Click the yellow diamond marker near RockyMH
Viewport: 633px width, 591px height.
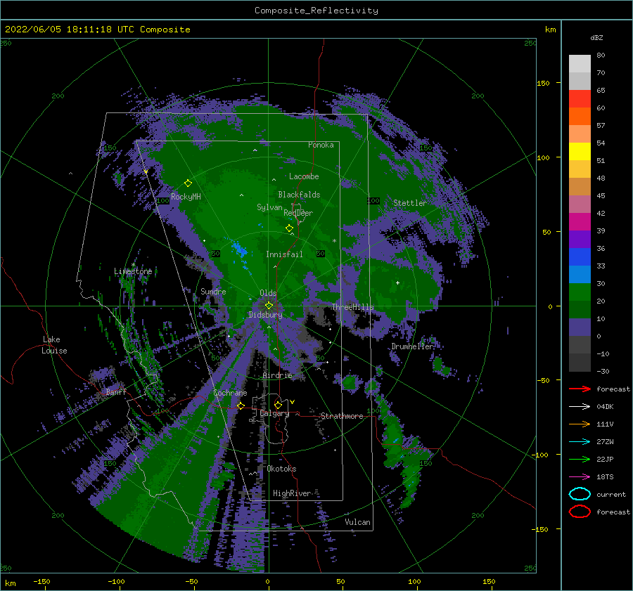click(x=188, y=183)
